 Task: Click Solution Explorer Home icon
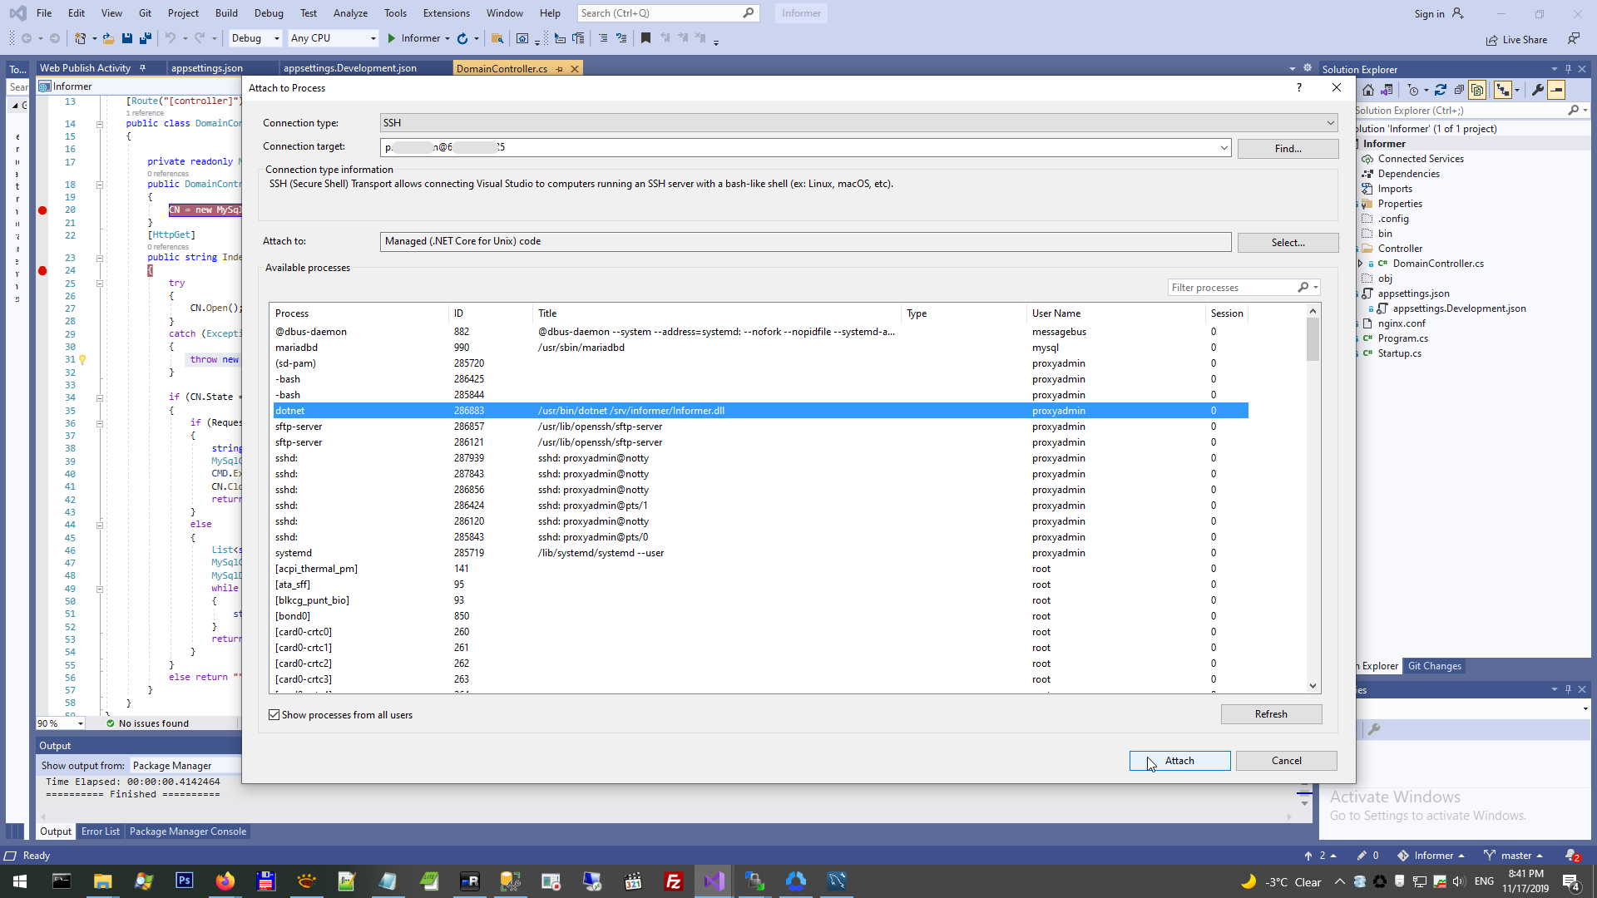pos(1368,90)
